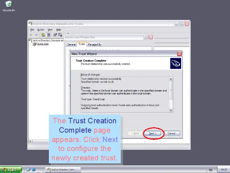Click the Active Directory window title bar icon
The image size is (230, 173).
coord(31,23)
